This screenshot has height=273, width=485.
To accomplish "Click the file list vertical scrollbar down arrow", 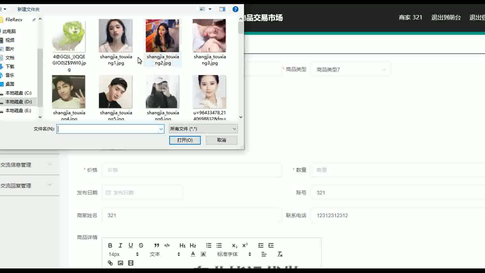I will coord(241,117).
